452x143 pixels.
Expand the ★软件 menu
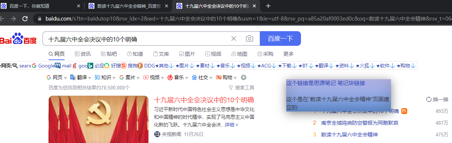click(385, 66)
